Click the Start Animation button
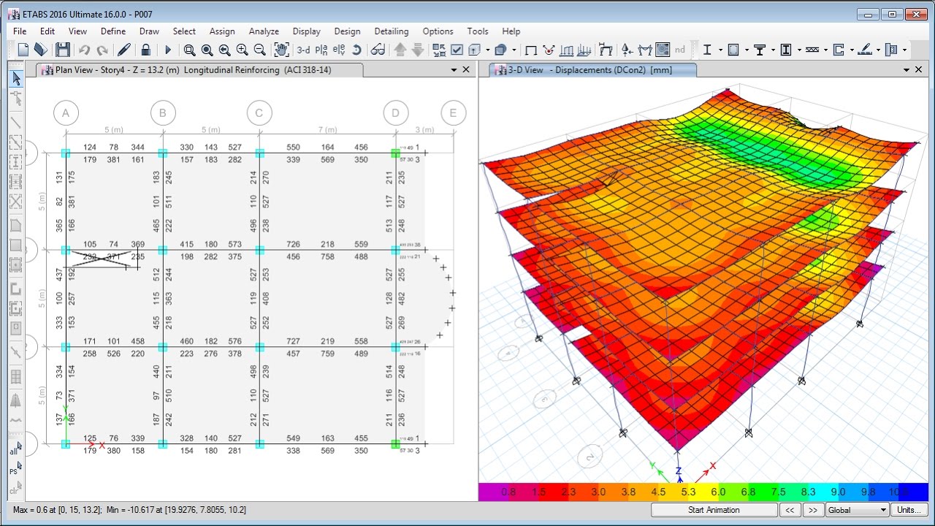Screen dimensions: 935x526 (x=714, y=510)
